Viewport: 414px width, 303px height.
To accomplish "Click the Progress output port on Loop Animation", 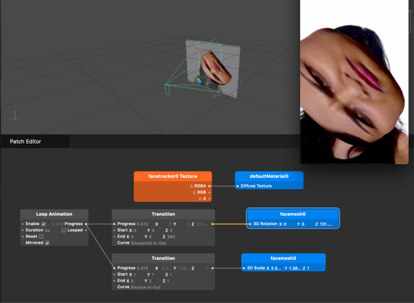I will (87, 224).
